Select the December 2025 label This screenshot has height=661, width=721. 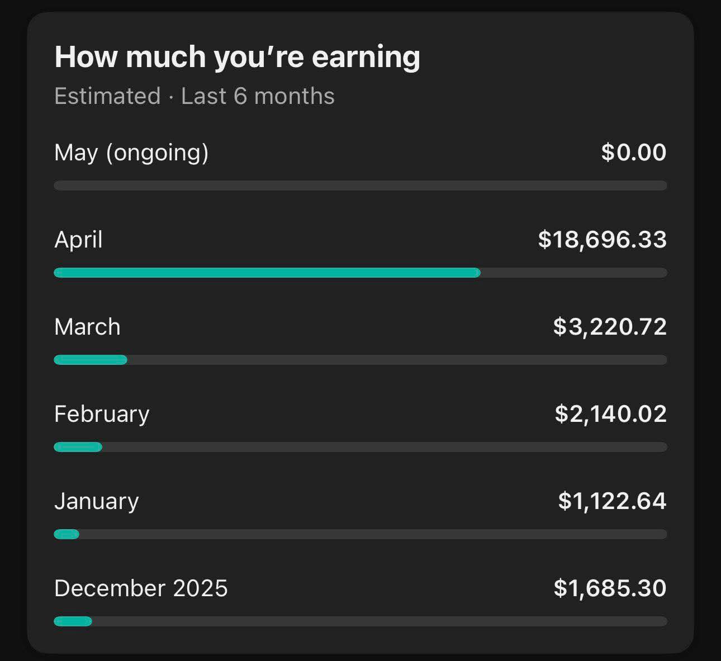coord(141,588)
